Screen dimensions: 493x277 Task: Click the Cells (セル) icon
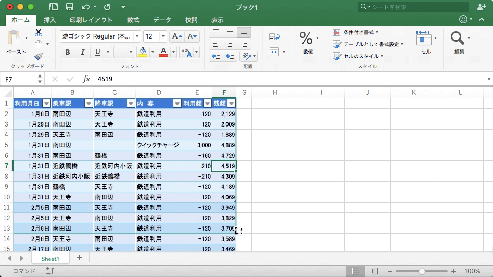[x=424, y=39]
